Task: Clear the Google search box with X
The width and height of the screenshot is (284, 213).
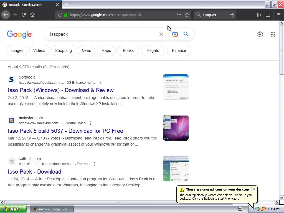Action: pyautogui.click(x=161, y=34)
